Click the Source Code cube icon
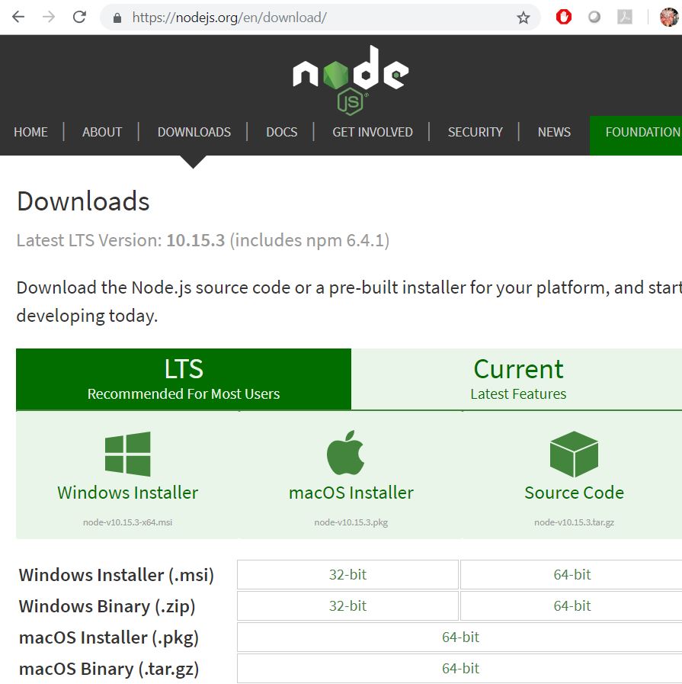This screenshot has height=684, width=682. tap(574, 454)
